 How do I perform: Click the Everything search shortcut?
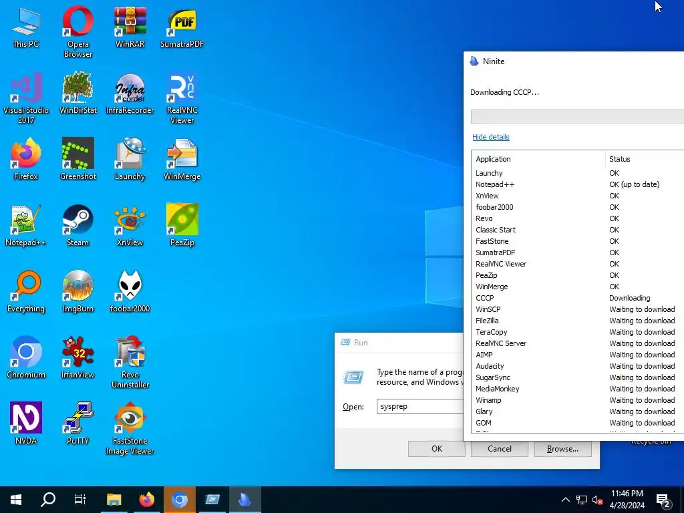26,291
